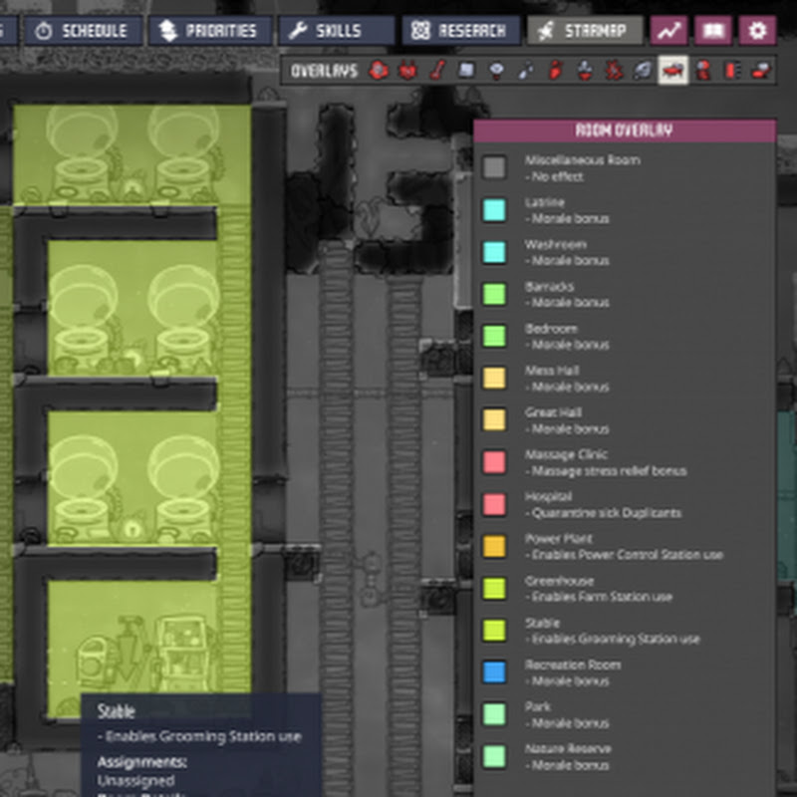Click 'Enables Power Control Station use' text

click(x=628, y=555)
